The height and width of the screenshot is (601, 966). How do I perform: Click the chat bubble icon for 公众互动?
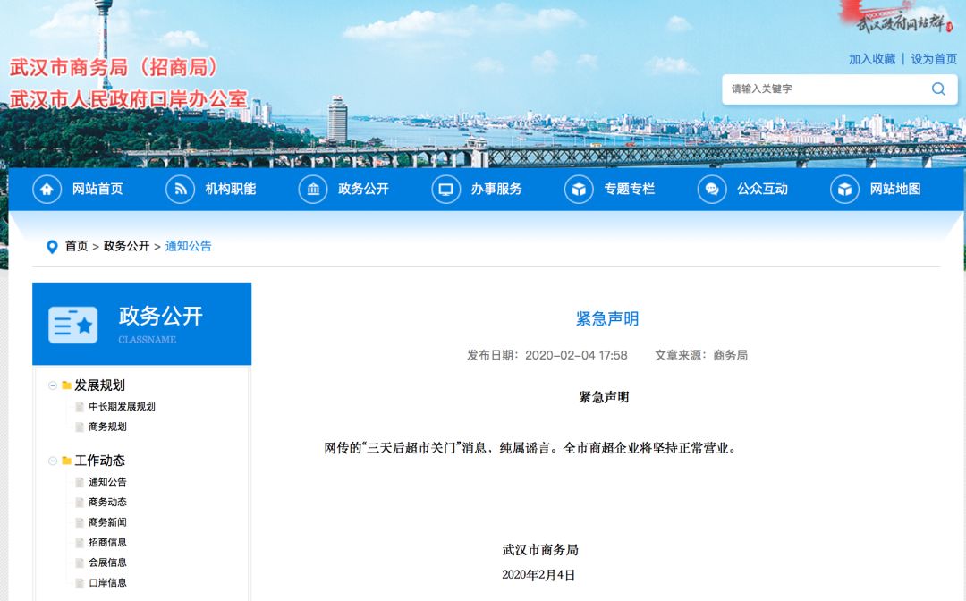tap(712, 189)
